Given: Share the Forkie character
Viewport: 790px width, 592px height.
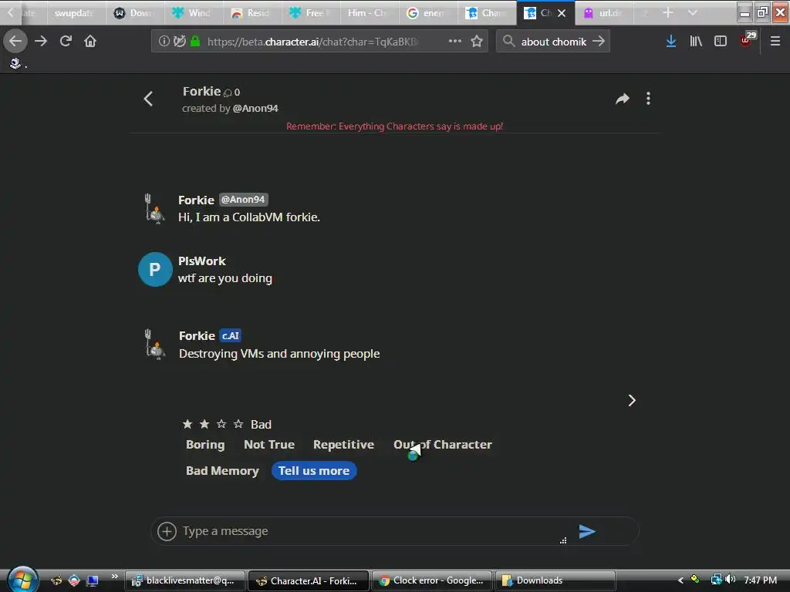Looking at the screenshot, I should [623, 99].
